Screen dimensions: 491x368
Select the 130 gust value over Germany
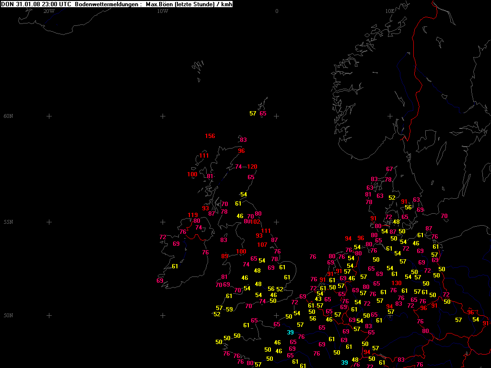coord(396,283)
